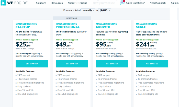Click the 'You're saving $230' text
Screen dimensions: 179x107
[104, 53]
